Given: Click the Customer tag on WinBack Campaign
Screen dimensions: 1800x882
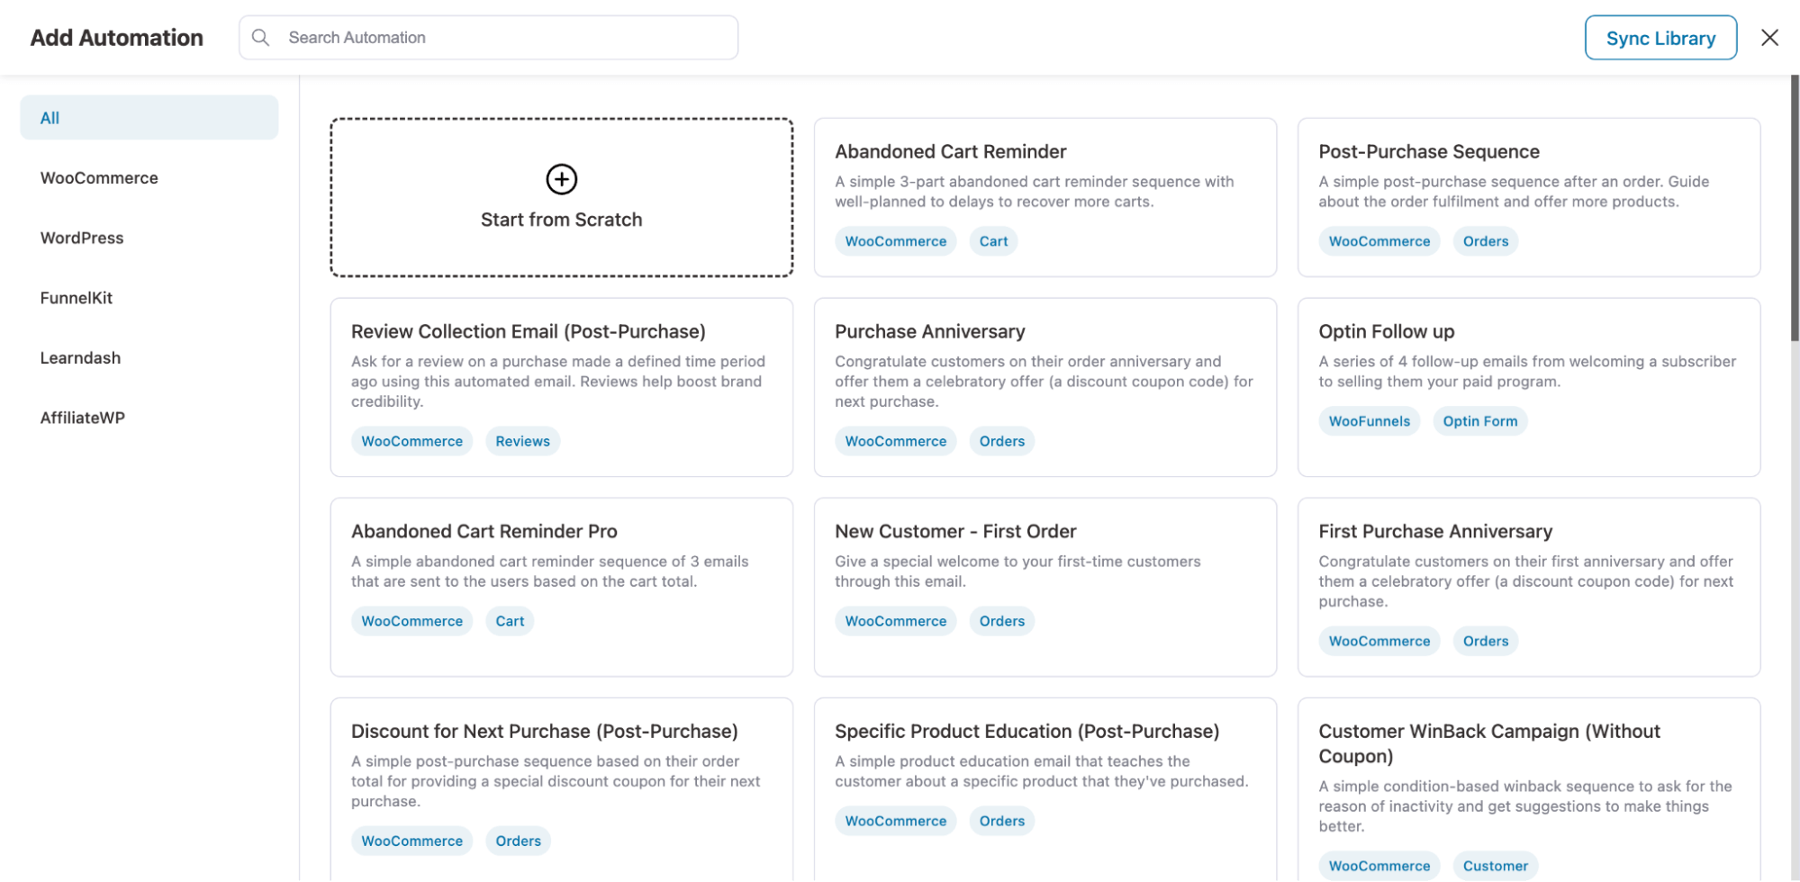Looking at the screenshot, I should tap(1495, 866).
